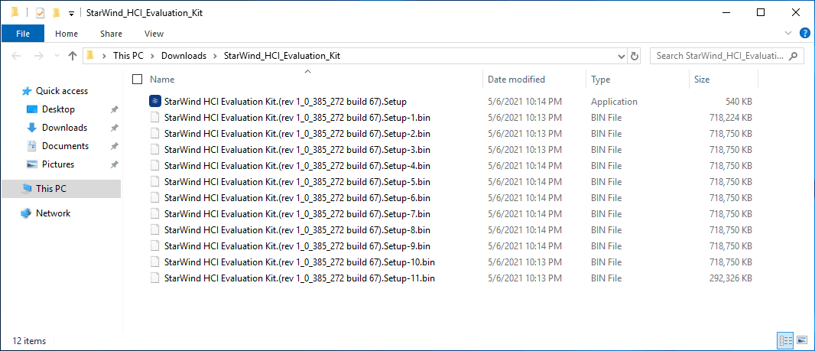The image size is (815, 351).
Task: Sort files by Date modified column
Action: (516, 80)
